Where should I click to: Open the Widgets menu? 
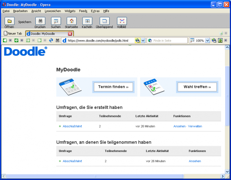point(70,11)
